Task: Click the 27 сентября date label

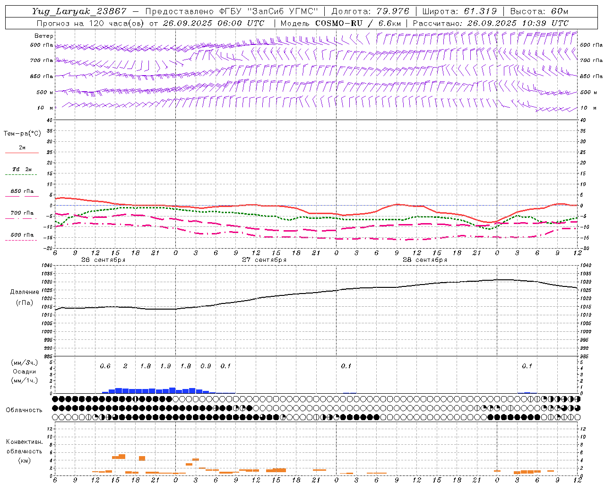Action: [x=264, y=260]
